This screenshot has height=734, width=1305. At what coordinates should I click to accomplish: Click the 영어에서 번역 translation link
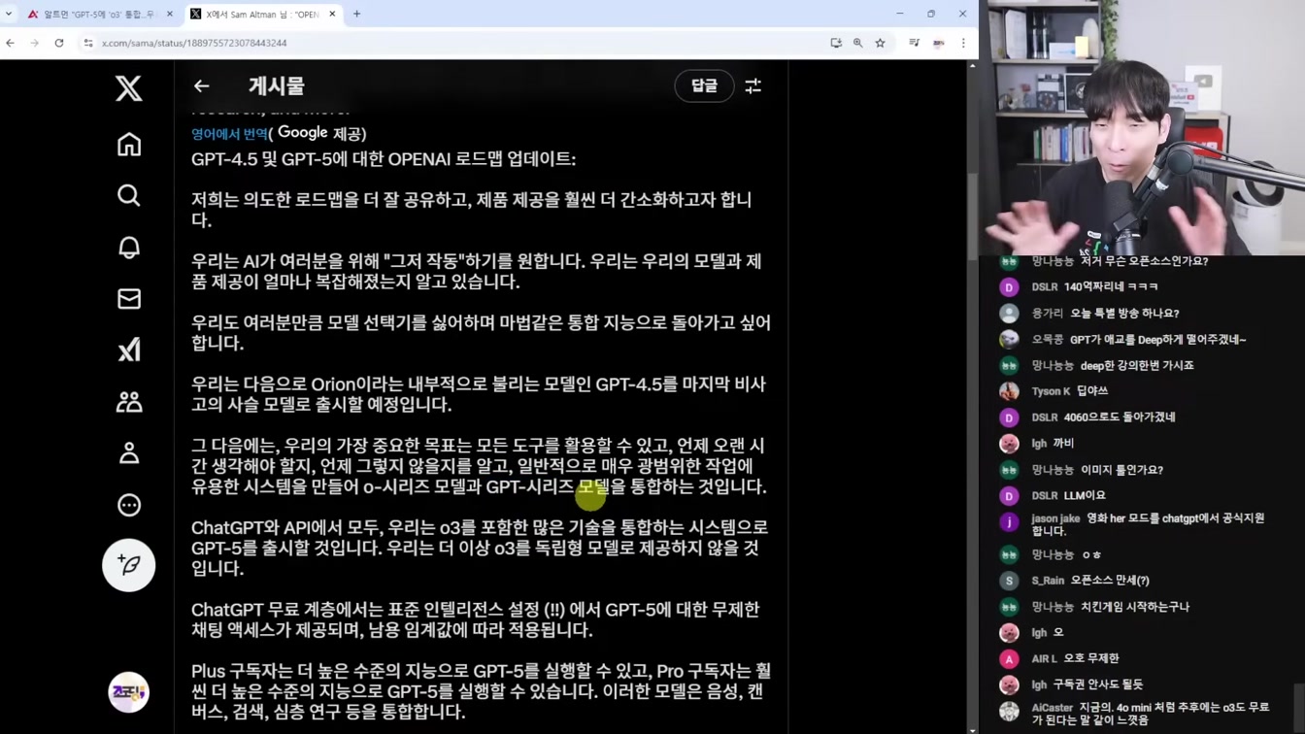pyautogui.click(x=229, y=134)
